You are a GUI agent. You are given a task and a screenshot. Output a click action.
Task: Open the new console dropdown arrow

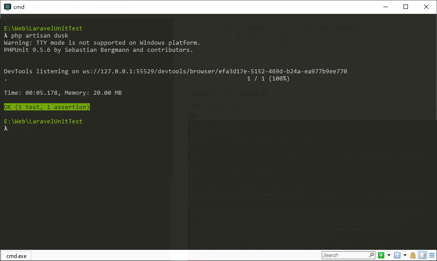coord(389,255)
